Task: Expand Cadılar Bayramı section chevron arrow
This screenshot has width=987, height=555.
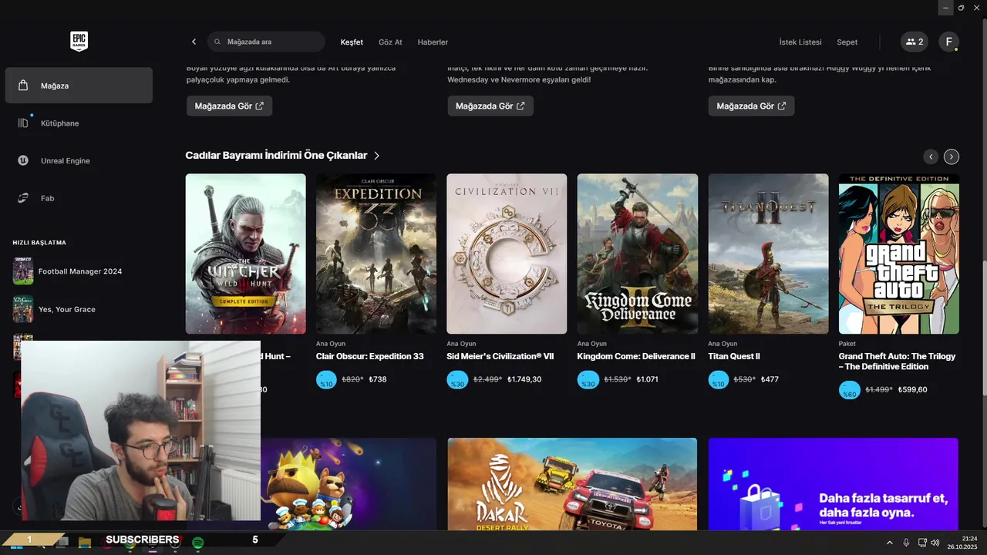Action: 376,156
